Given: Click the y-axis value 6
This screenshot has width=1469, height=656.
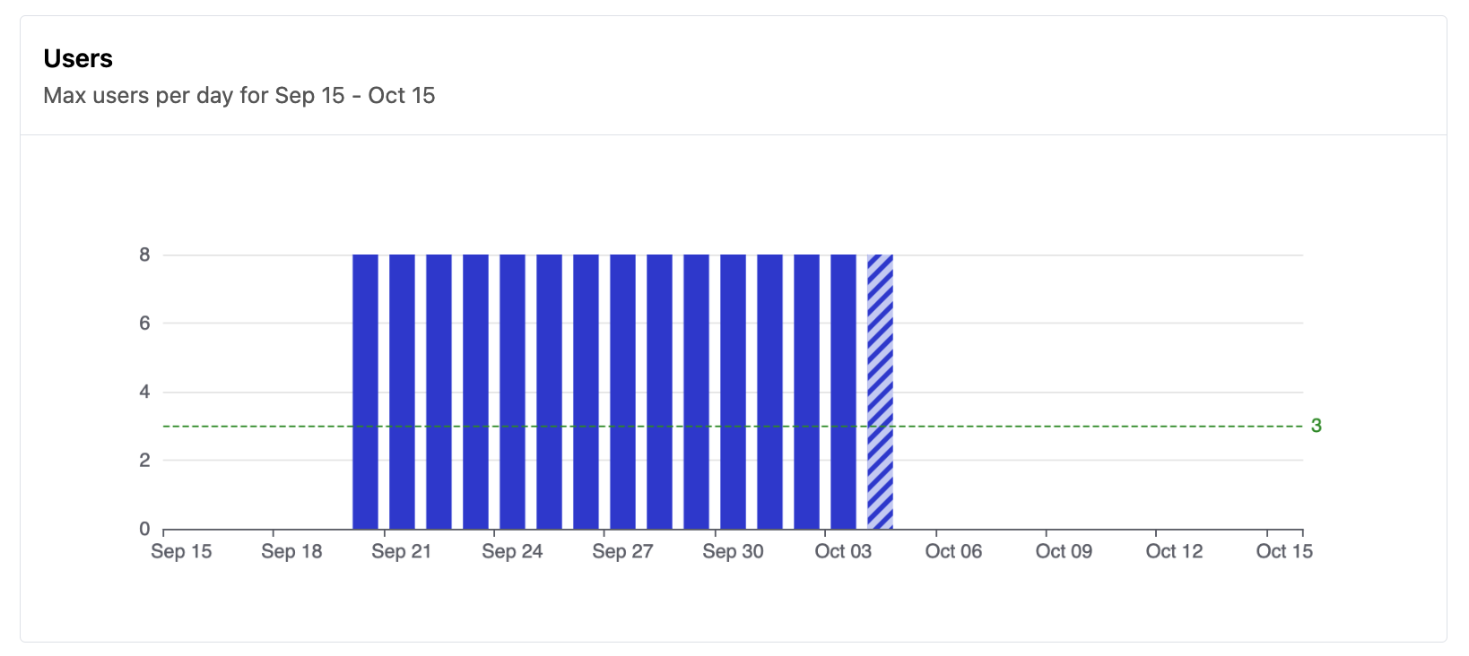Looking at the screenshot, I should pos(144,324).
